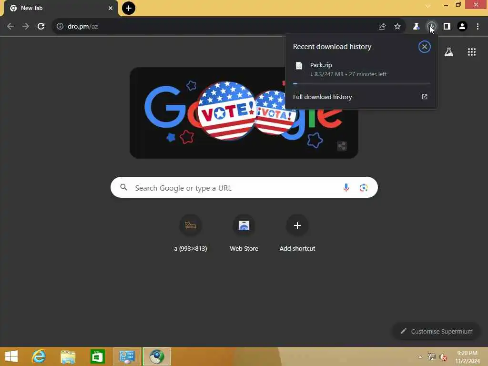488x366 pixels.
Task: Click the clock showing 9:20 PM
Action: [467, 357]
